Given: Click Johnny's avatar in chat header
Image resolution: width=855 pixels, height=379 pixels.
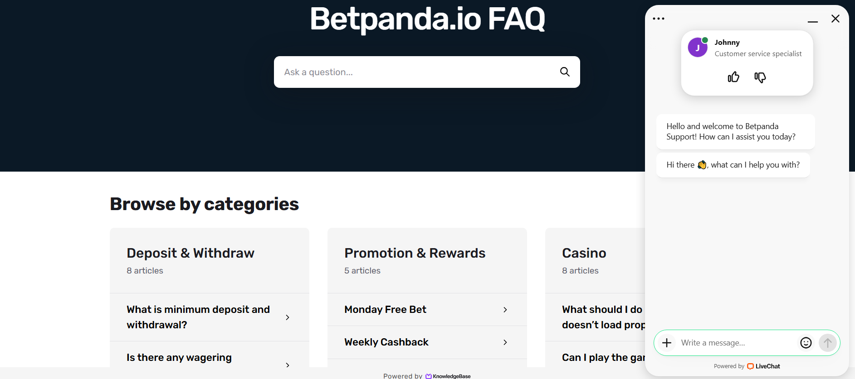Looking at the screenshot, I should click(698, 48).
